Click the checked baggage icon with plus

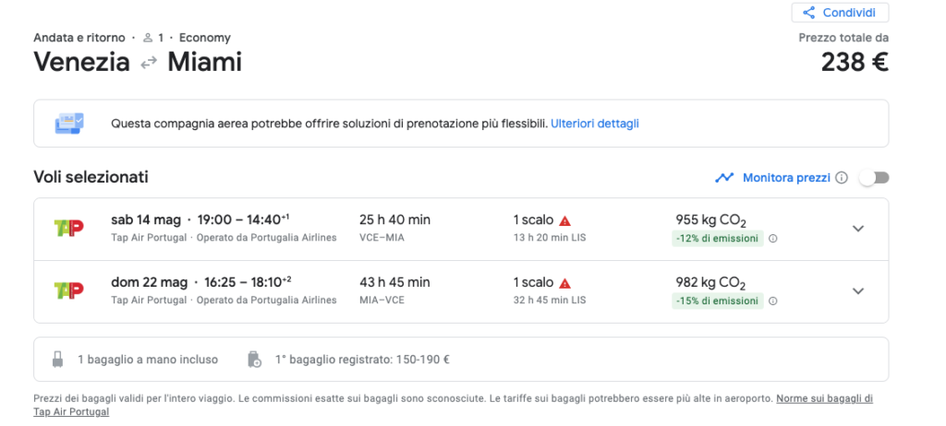tap(255, 360)
